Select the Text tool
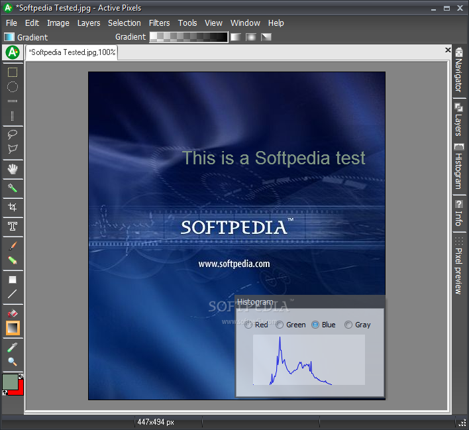469x430 pixels. (x=13, y=226)
